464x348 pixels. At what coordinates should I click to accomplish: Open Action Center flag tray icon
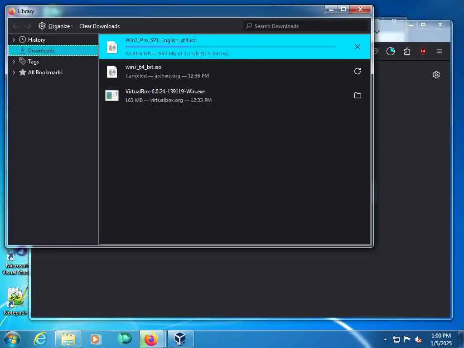tap(407, 339)
